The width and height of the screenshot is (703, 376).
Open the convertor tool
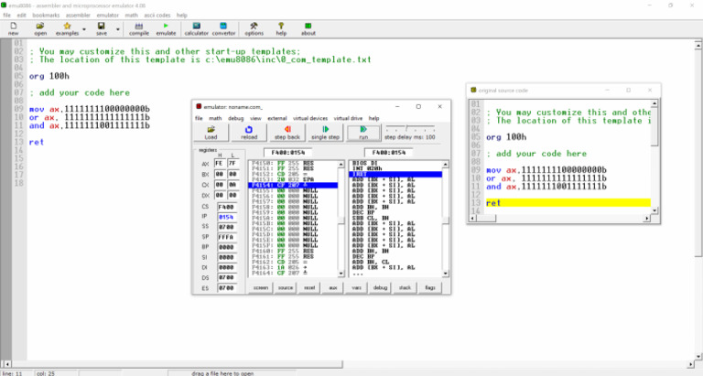(x=223, y=28)
